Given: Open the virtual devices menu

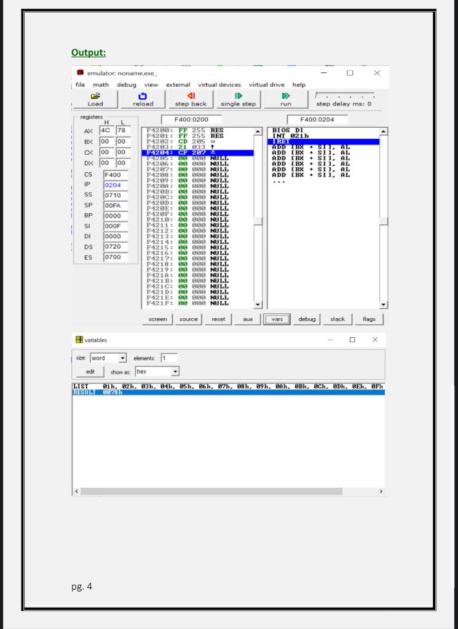Looking at the screenshot, I should point(219,85).
